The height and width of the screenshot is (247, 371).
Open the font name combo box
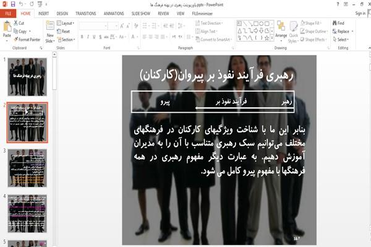tap(93, 26)
